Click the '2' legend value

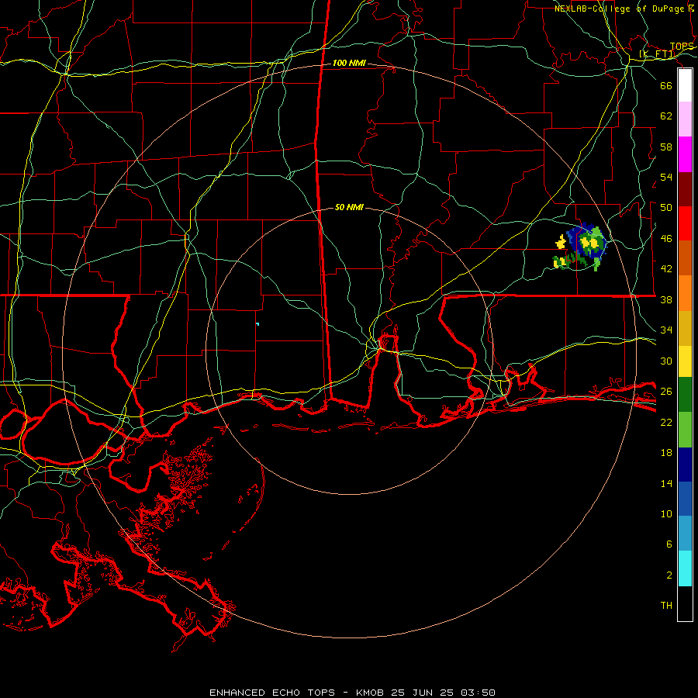tap(669, 575)
